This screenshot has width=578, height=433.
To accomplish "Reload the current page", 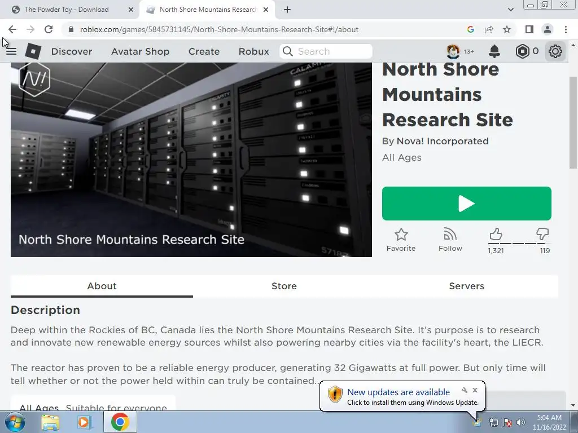I will click(x=49, y=29).
